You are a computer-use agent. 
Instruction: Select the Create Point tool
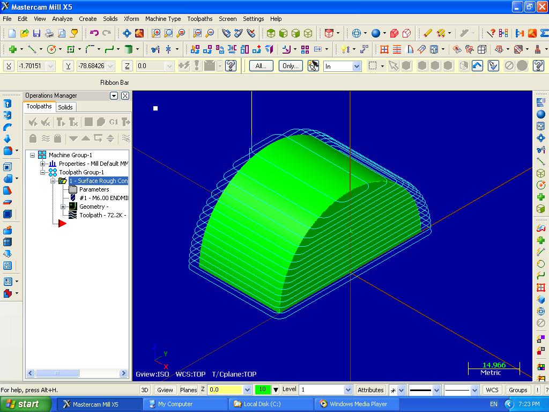[x=12, y=49]
